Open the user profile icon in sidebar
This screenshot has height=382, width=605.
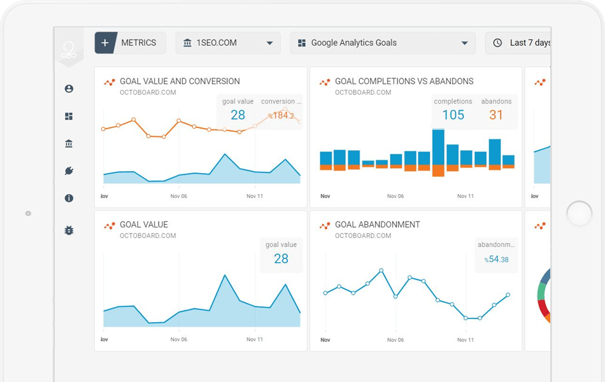(69, 88)
